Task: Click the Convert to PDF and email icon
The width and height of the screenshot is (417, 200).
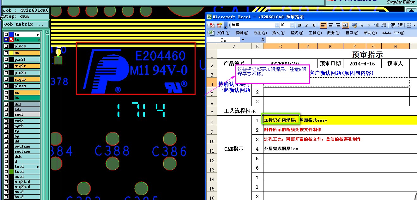Action: [220, 25]
